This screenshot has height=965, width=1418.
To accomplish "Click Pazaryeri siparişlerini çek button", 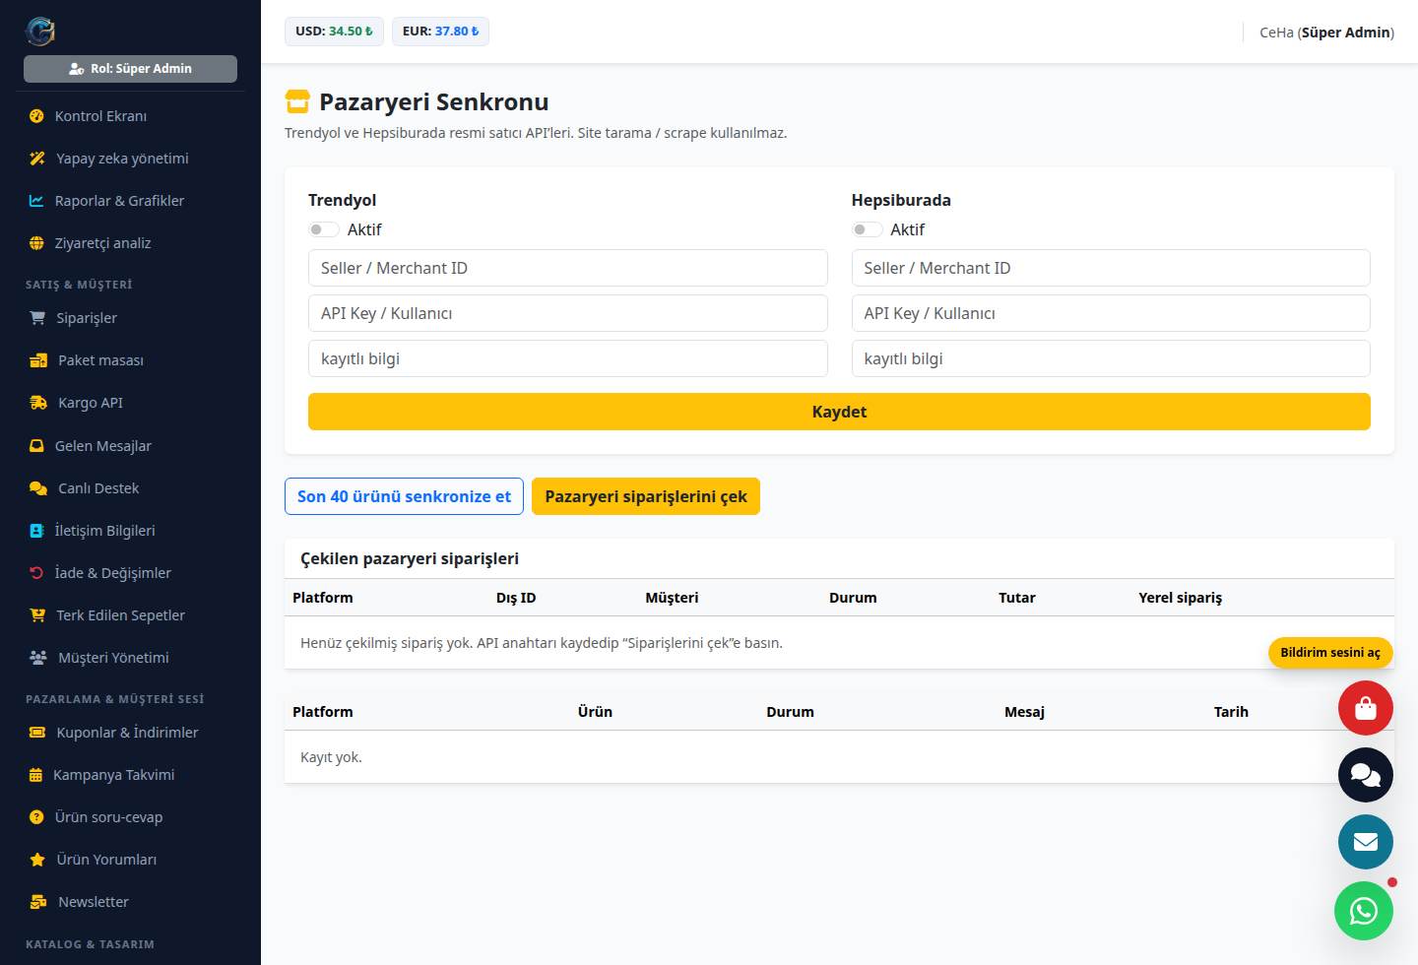I will pos(646,496).
